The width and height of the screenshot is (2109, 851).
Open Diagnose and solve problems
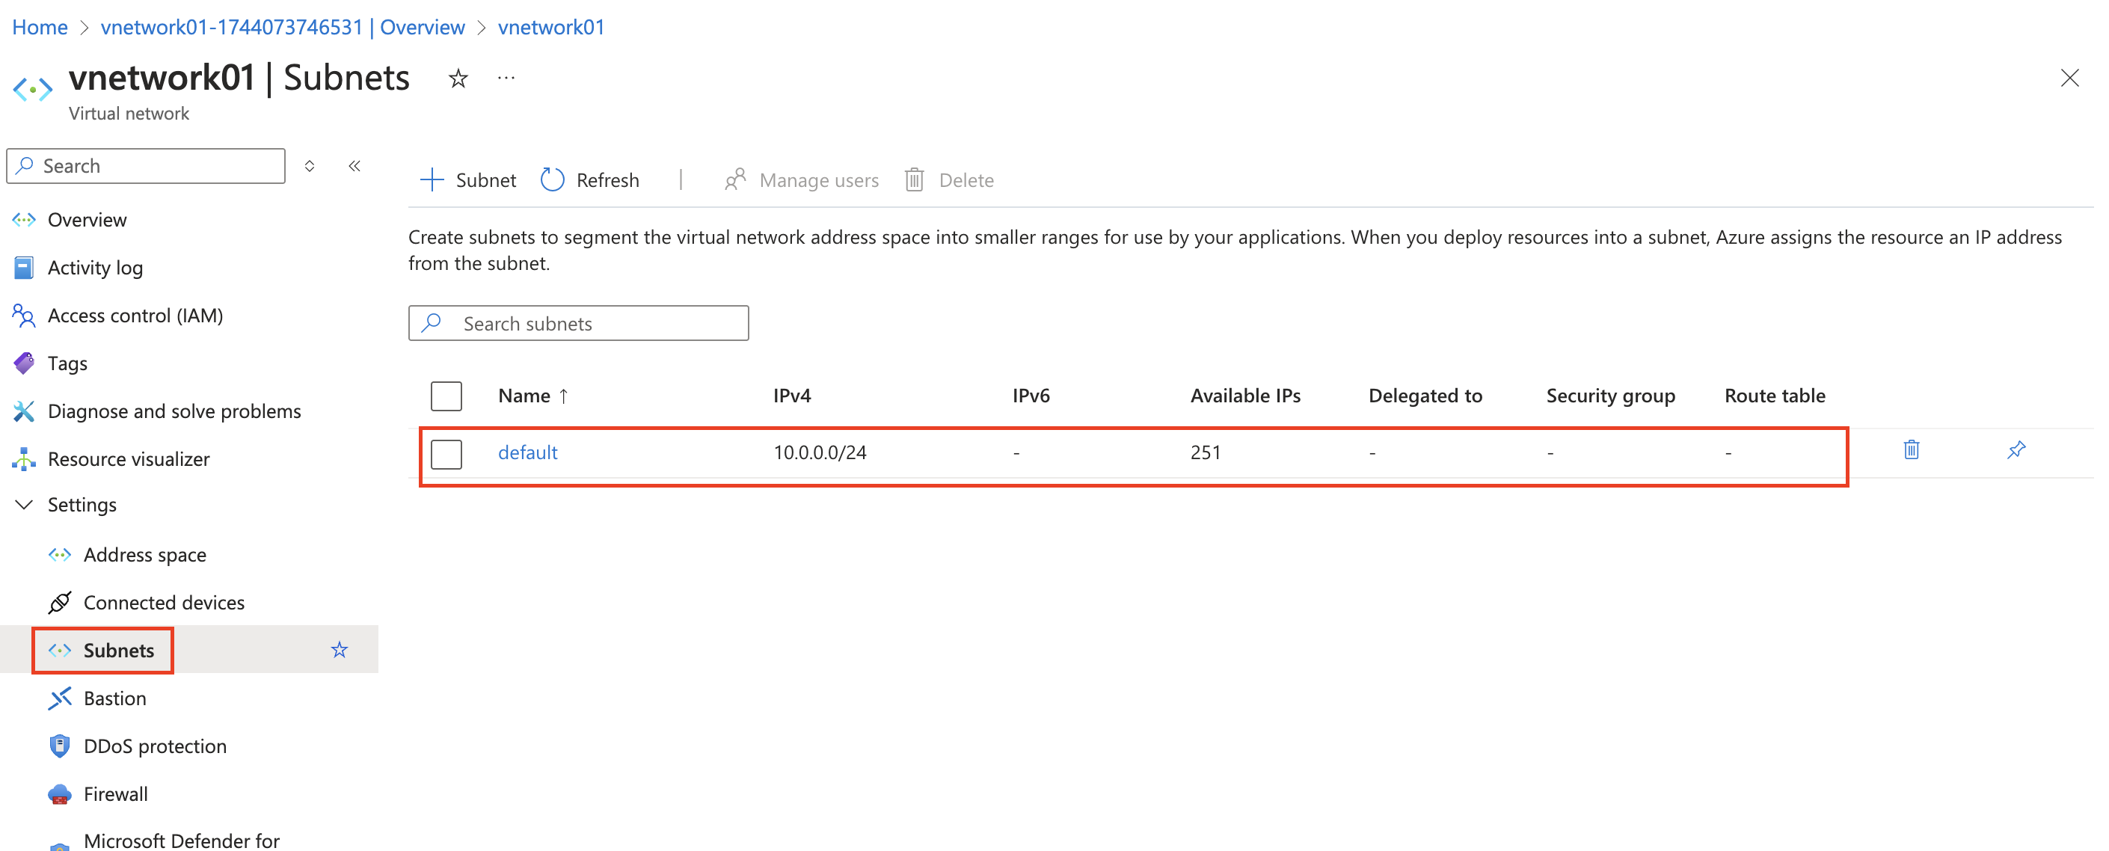(x=174, y=411)
